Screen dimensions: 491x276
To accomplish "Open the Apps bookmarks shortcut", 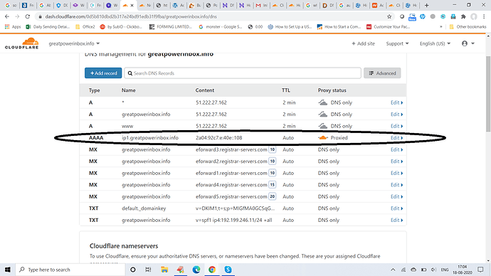I will pyautogui.click(x=13, y=27).
